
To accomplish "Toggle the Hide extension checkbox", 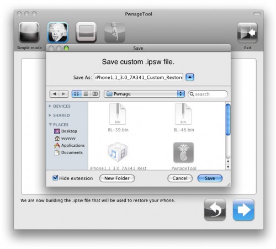I will click(55, 178).
